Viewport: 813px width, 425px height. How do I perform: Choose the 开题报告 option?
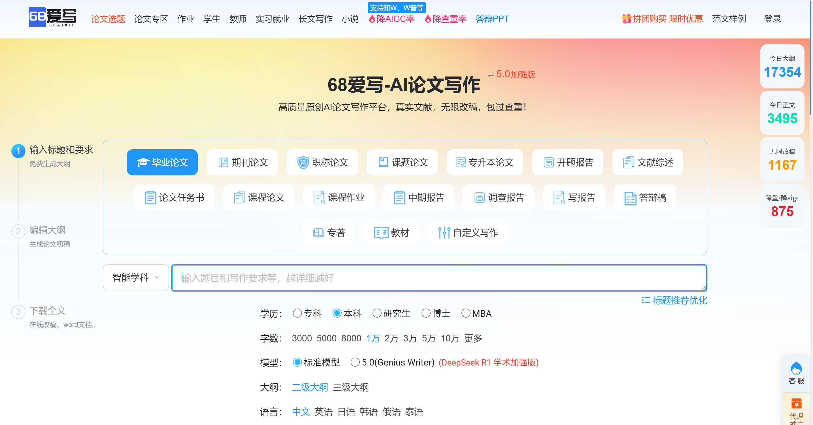tap(568, 162)
